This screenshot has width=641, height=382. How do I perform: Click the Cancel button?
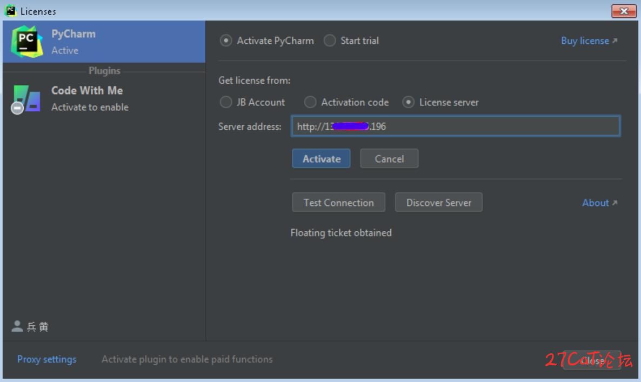coord(389,158)
